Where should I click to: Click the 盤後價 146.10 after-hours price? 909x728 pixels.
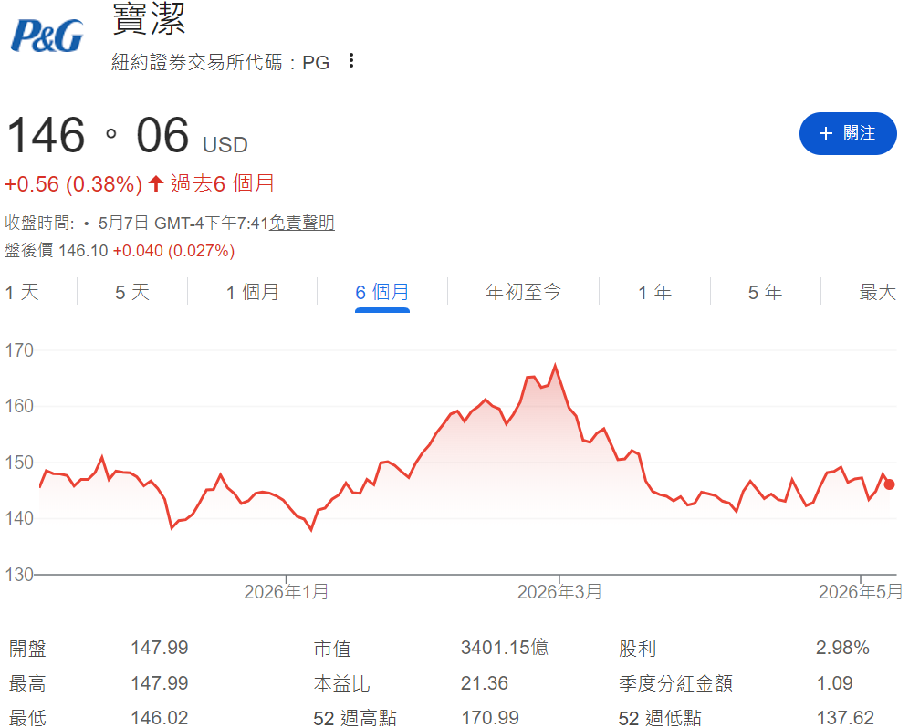click(x=57, y=250)
